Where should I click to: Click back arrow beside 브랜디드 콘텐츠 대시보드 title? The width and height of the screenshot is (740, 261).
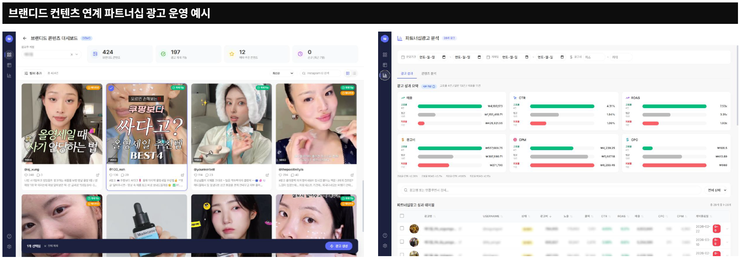tap(25, 38)
